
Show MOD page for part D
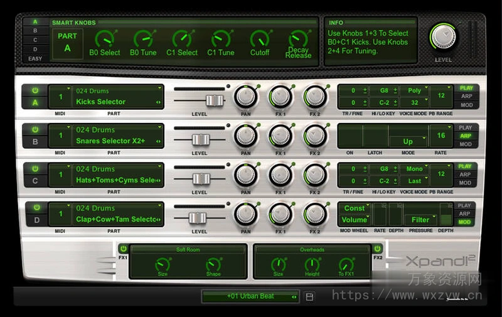coord(464,222)
